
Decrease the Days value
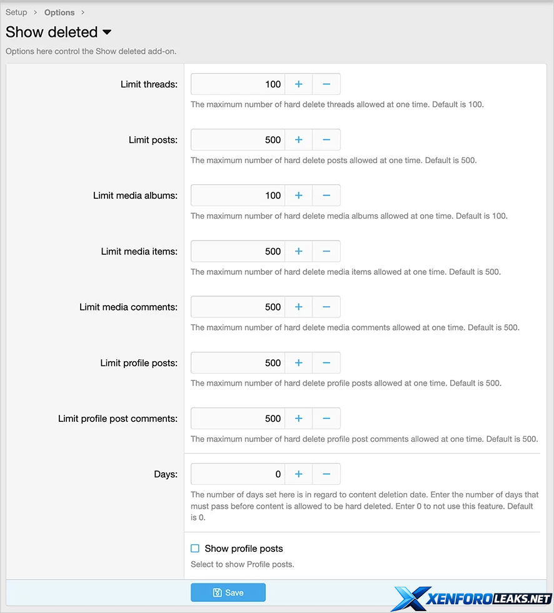pos(326,474)
